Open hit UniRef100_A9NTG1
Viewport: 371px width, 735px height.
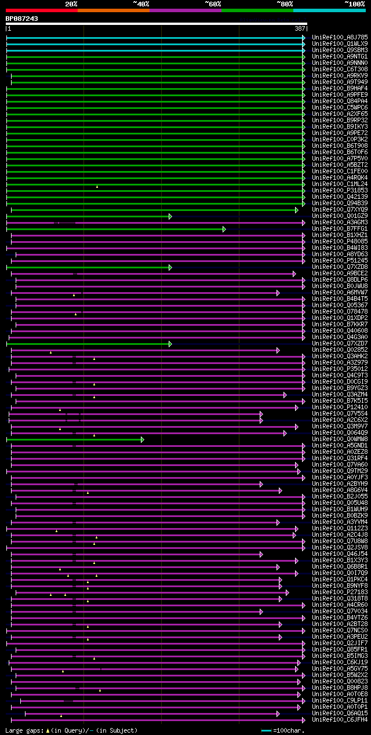tap(340, 56)
